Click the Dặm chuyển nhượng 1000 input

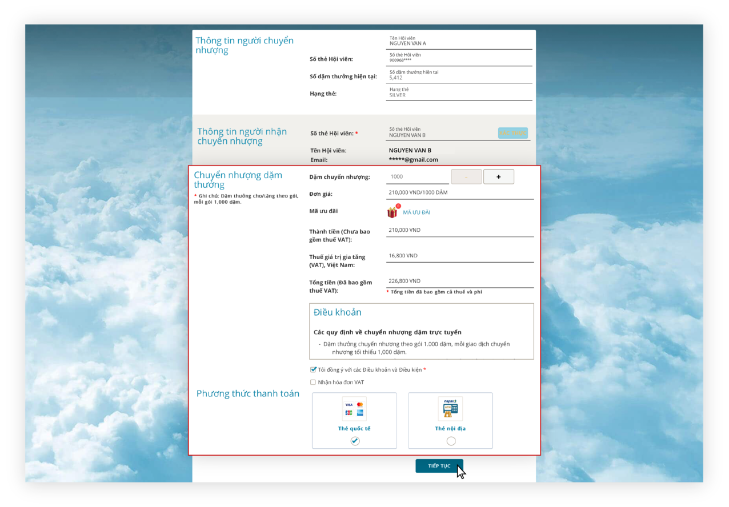[x=416, y=176]
